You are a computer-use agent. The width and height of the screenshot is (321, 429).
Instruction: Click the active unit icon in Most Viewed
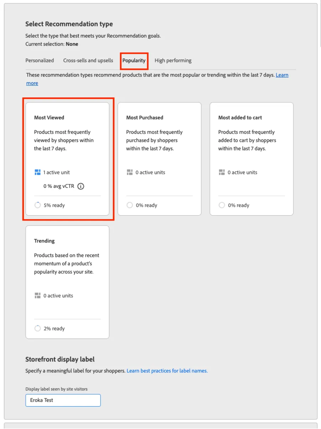click(x=37, y=173)
